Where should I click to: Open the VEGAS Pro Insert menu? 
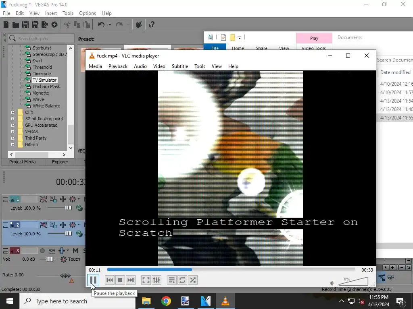pos(51,13)
